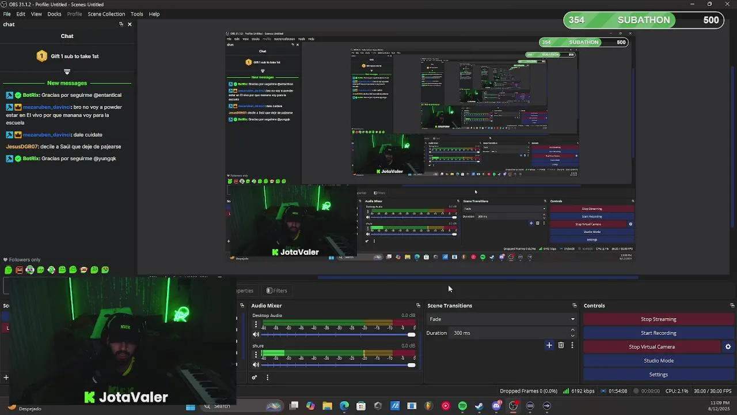Pop out the chat dock
This screenshot has width=737, height=415.
pyautogui.click(x=121, y=24)
